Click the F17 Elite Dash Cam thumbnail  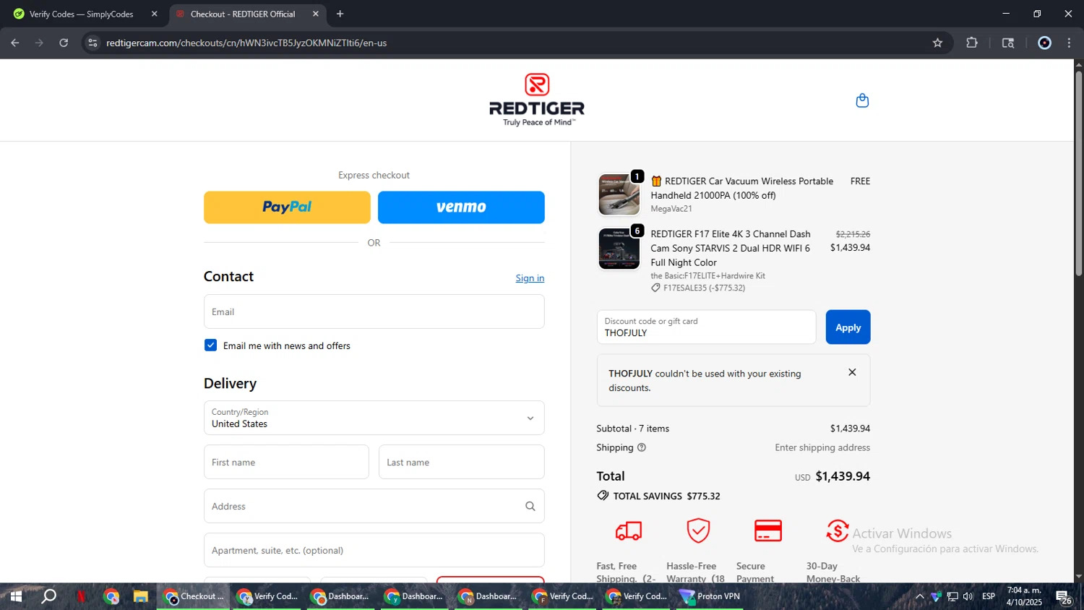point(619,249)
